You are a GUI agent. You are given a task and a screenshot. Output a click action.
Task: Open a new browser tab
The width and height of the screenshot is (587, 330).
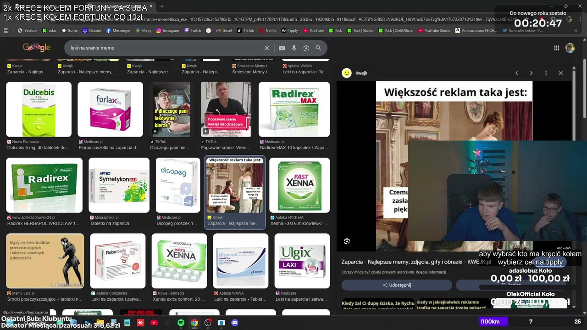tap(162, 6)
